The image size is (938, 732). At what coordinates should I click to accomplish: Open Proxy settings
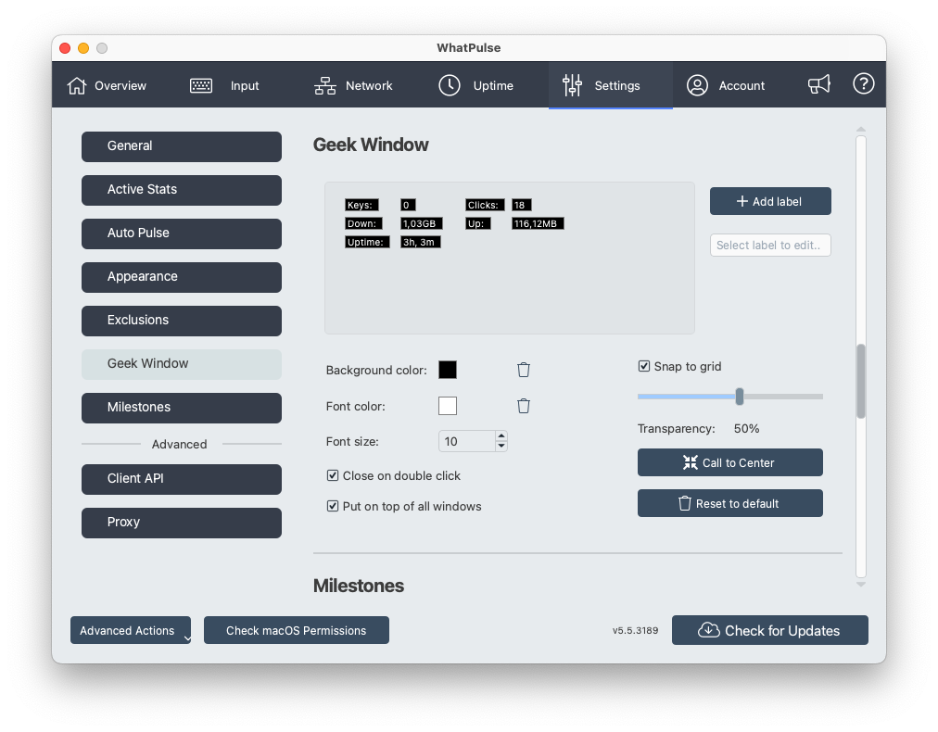pyautogui.click(x=182, y=523)
